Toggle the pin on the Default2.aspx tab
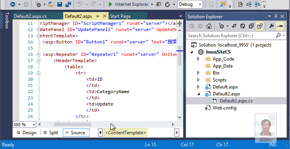The height and width of the screenshot is (149, 290). click(98, 16)
